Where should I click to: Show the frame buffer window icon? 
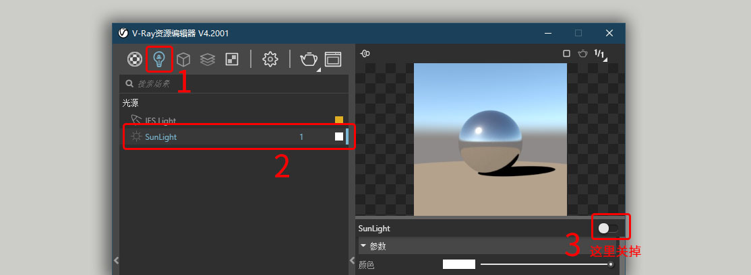(333, 59)
